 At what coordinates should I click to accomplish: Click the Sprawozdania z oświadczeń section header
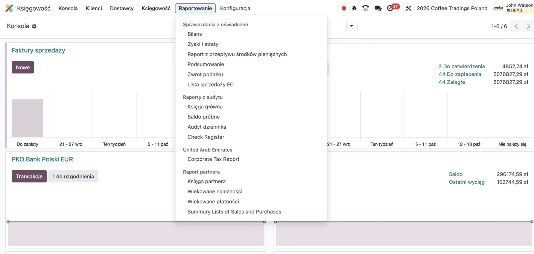click(x=215, y=25)
